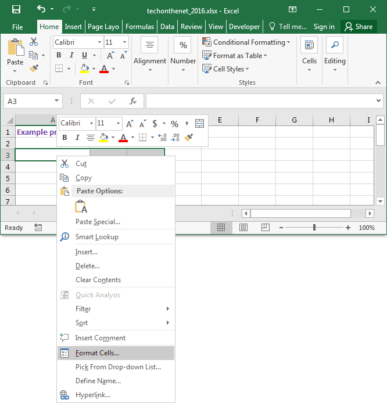This screenshot has height=403, width=387.
Task: Switch to Page Layout view in the status bar
Action: pyautogui.click(x=243, y=228)
